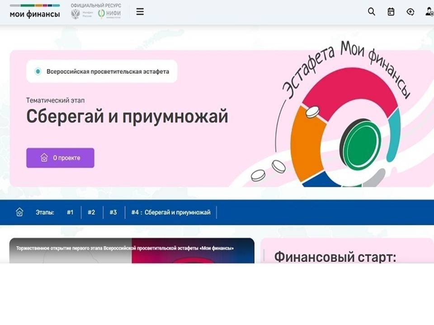434x325 pixels.
Task: Open the Торжественное открытие video thumbnail
Action: coord(132,251)
